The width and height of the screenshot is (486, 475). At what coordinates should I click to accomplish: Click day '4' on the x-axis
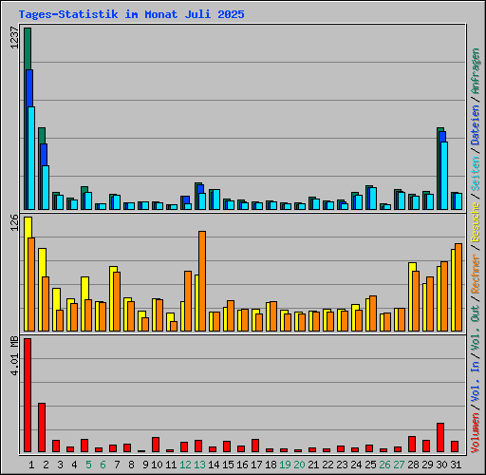pyautogui.click(x=74, y=465)
